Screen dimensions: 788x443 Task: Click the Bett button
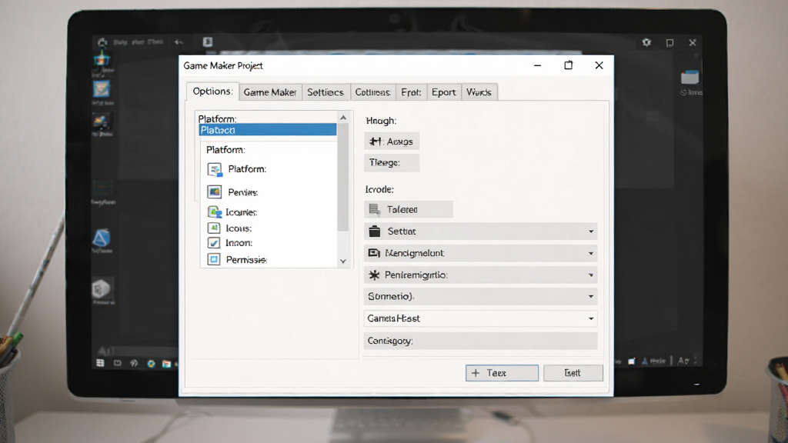tap(573, 373)
